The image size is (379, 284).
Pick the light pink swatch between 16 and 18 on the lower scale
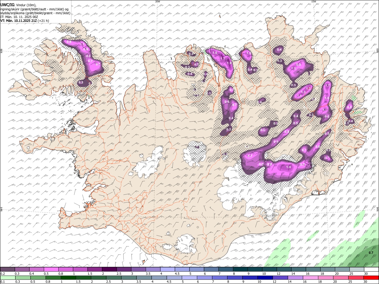point(310,278)
